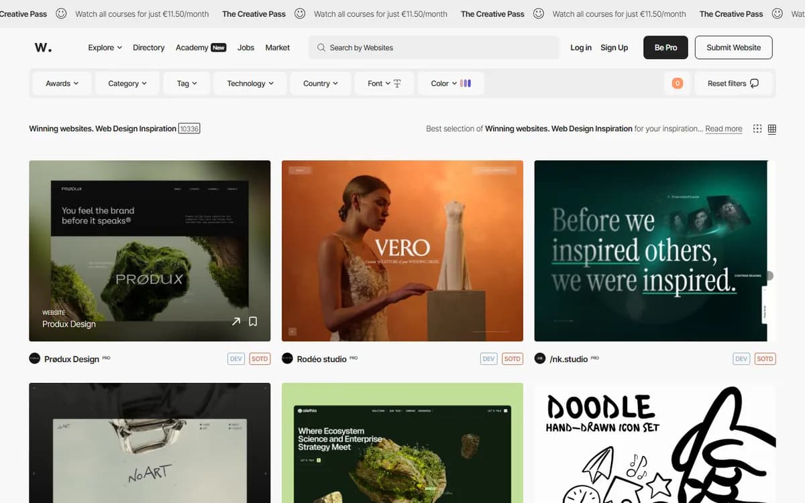Image resolution: width=805 pixels, height=503 pixels.
Task: Click the Sign Up link
Action: point(614,48)
